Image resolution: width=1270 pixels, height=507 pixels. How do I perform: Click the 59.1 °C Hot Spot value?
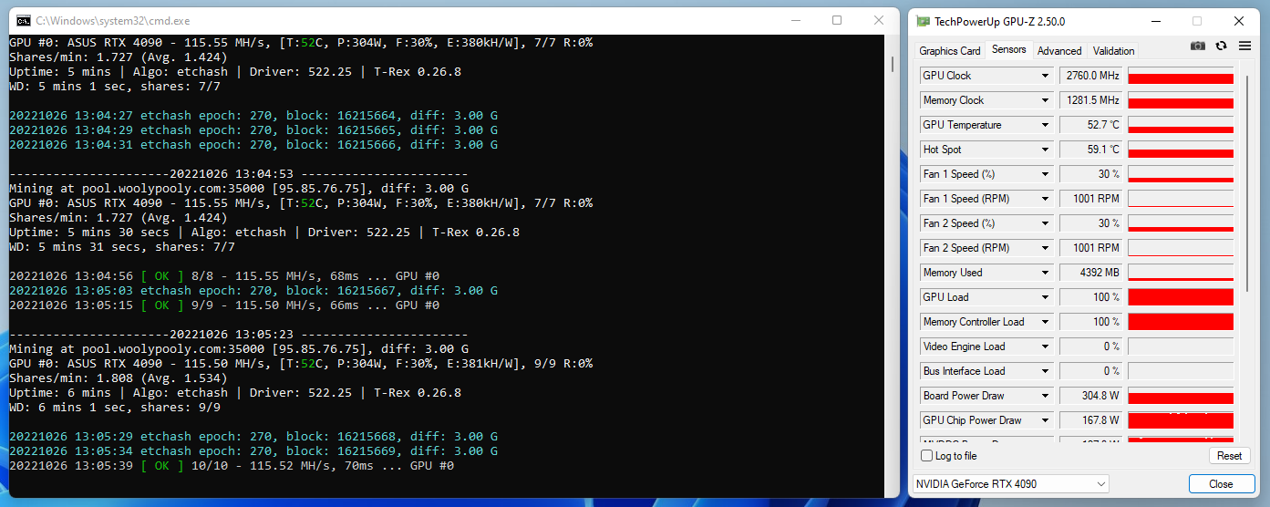coord(1091,150)
